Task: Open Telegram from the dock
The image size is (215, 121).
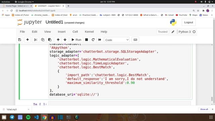Action: [x=12, y=117]
